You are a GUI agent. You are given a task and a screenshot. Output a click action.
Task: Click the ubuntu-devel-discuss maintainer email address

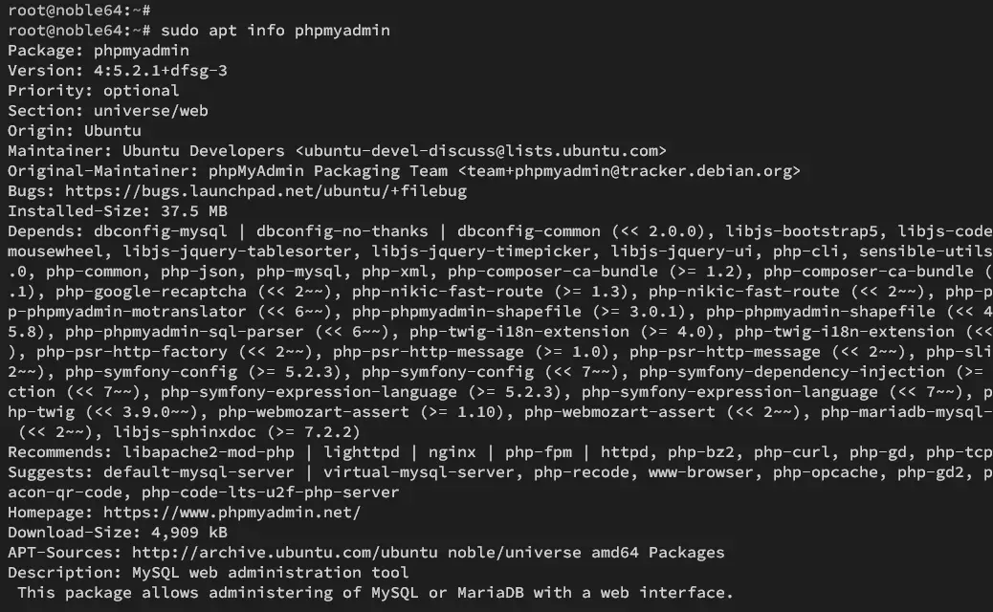481,151
